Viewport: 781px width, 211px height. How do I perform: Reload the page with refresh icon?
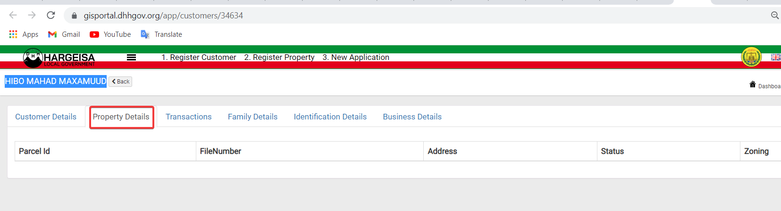tap(51, 15)
